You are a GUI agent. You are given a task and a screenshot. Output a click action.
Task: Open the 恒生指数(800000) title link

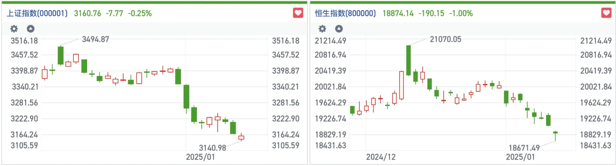coord(345,13)
